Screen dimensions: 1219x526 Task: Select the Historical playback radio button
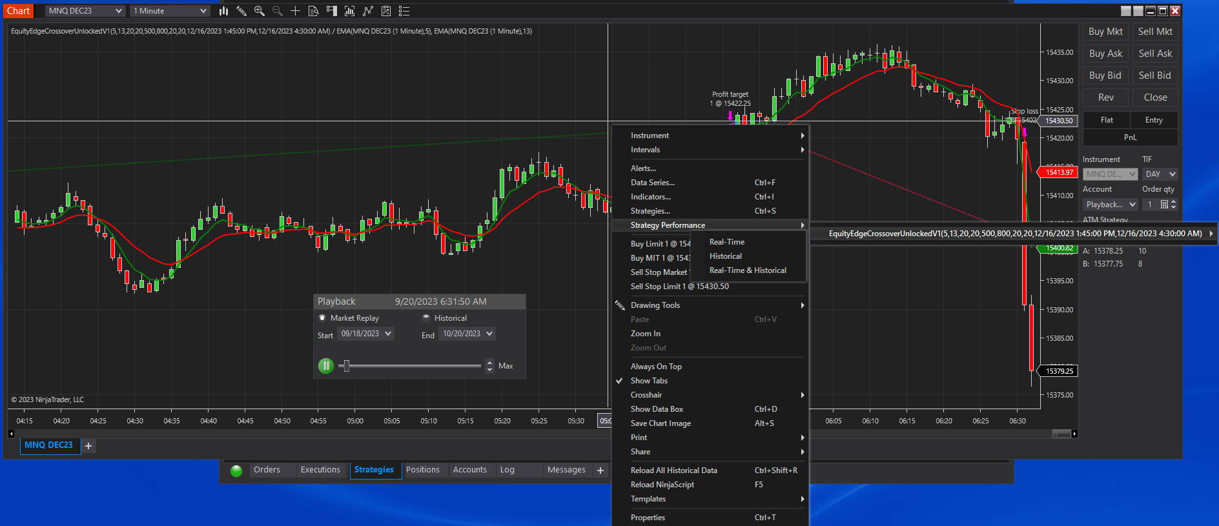click(426, 318)
